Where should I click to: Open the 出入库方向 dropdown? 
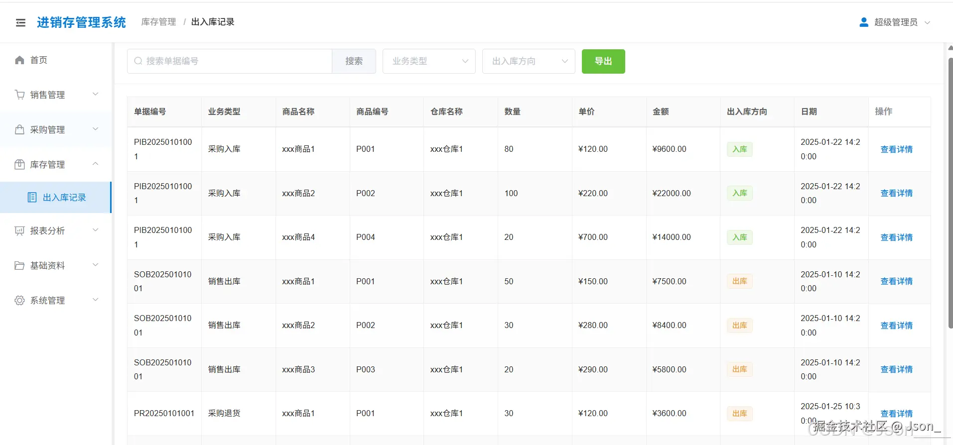(x=529, y=61)
